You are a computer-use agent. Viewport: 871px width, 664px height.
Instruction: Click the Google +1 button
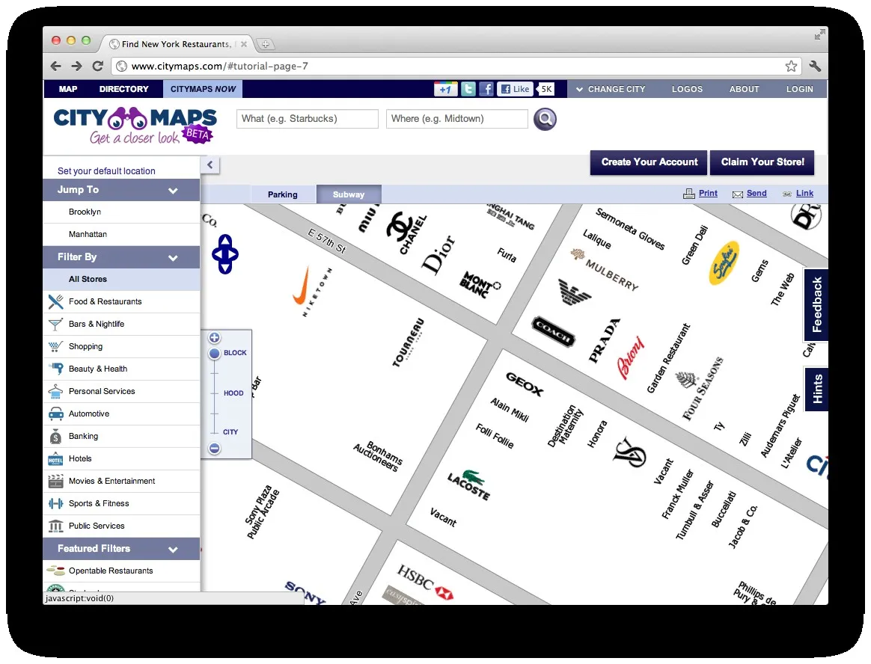[x=446, y=89]
